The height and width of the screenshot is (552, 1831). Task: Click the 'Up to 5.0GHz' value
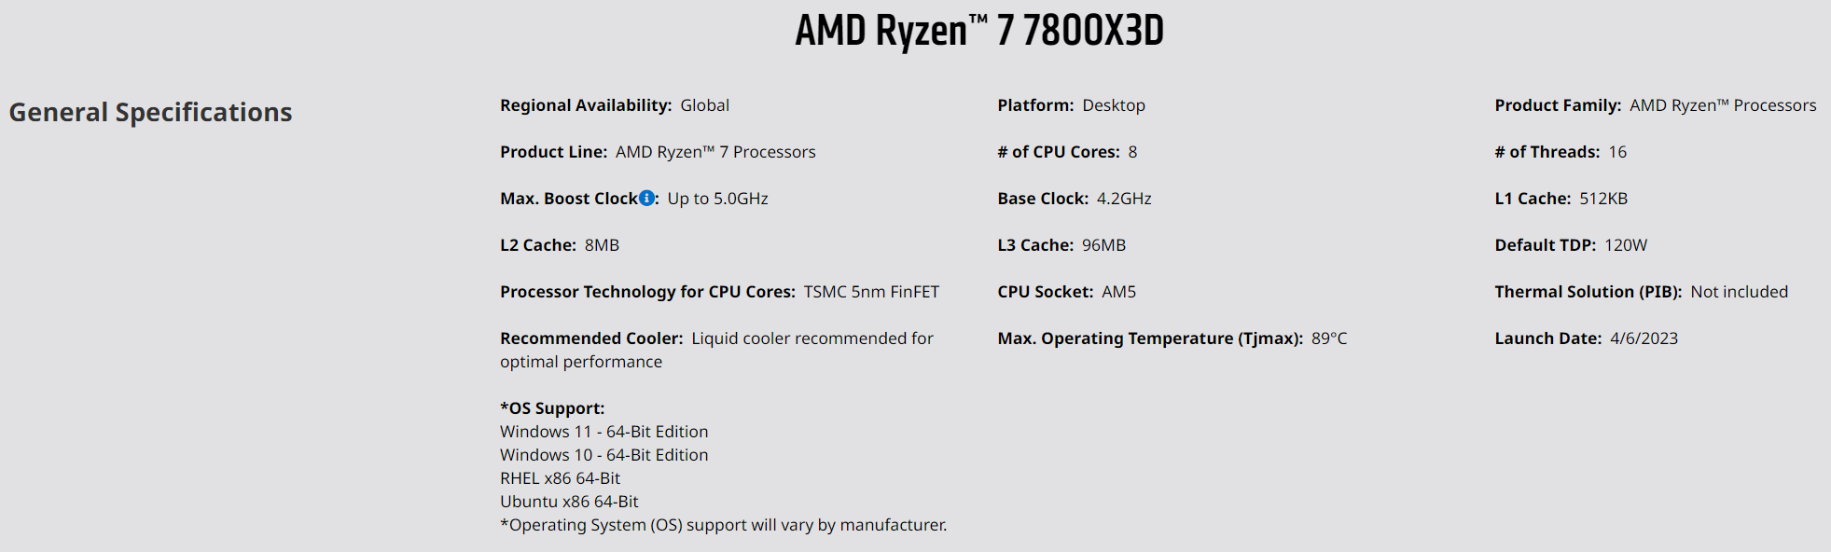coord(717,199)
